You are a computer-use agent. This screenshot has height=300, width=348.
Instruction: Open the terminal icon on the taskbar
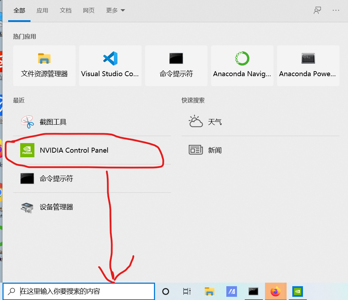[253, 291]
